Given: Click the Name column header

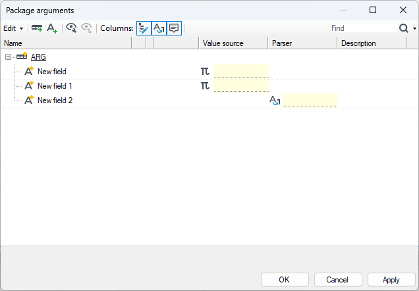Looking at the screenshot, I should click(x=67, y=43).
